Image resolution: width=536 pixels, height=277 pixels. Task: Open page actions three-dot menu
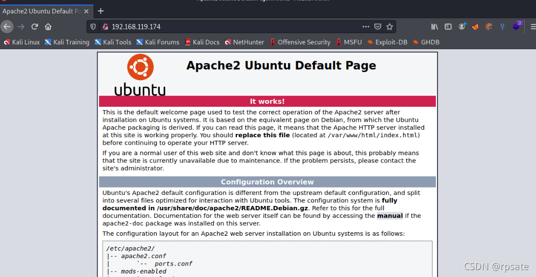click(x=366, y=27)
